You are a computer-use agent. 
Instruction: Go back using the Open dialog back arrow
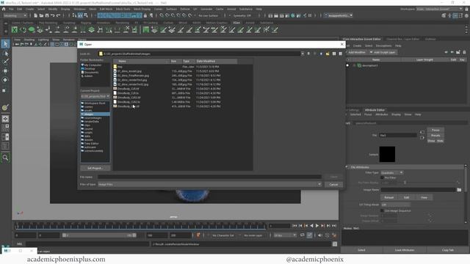308,54
